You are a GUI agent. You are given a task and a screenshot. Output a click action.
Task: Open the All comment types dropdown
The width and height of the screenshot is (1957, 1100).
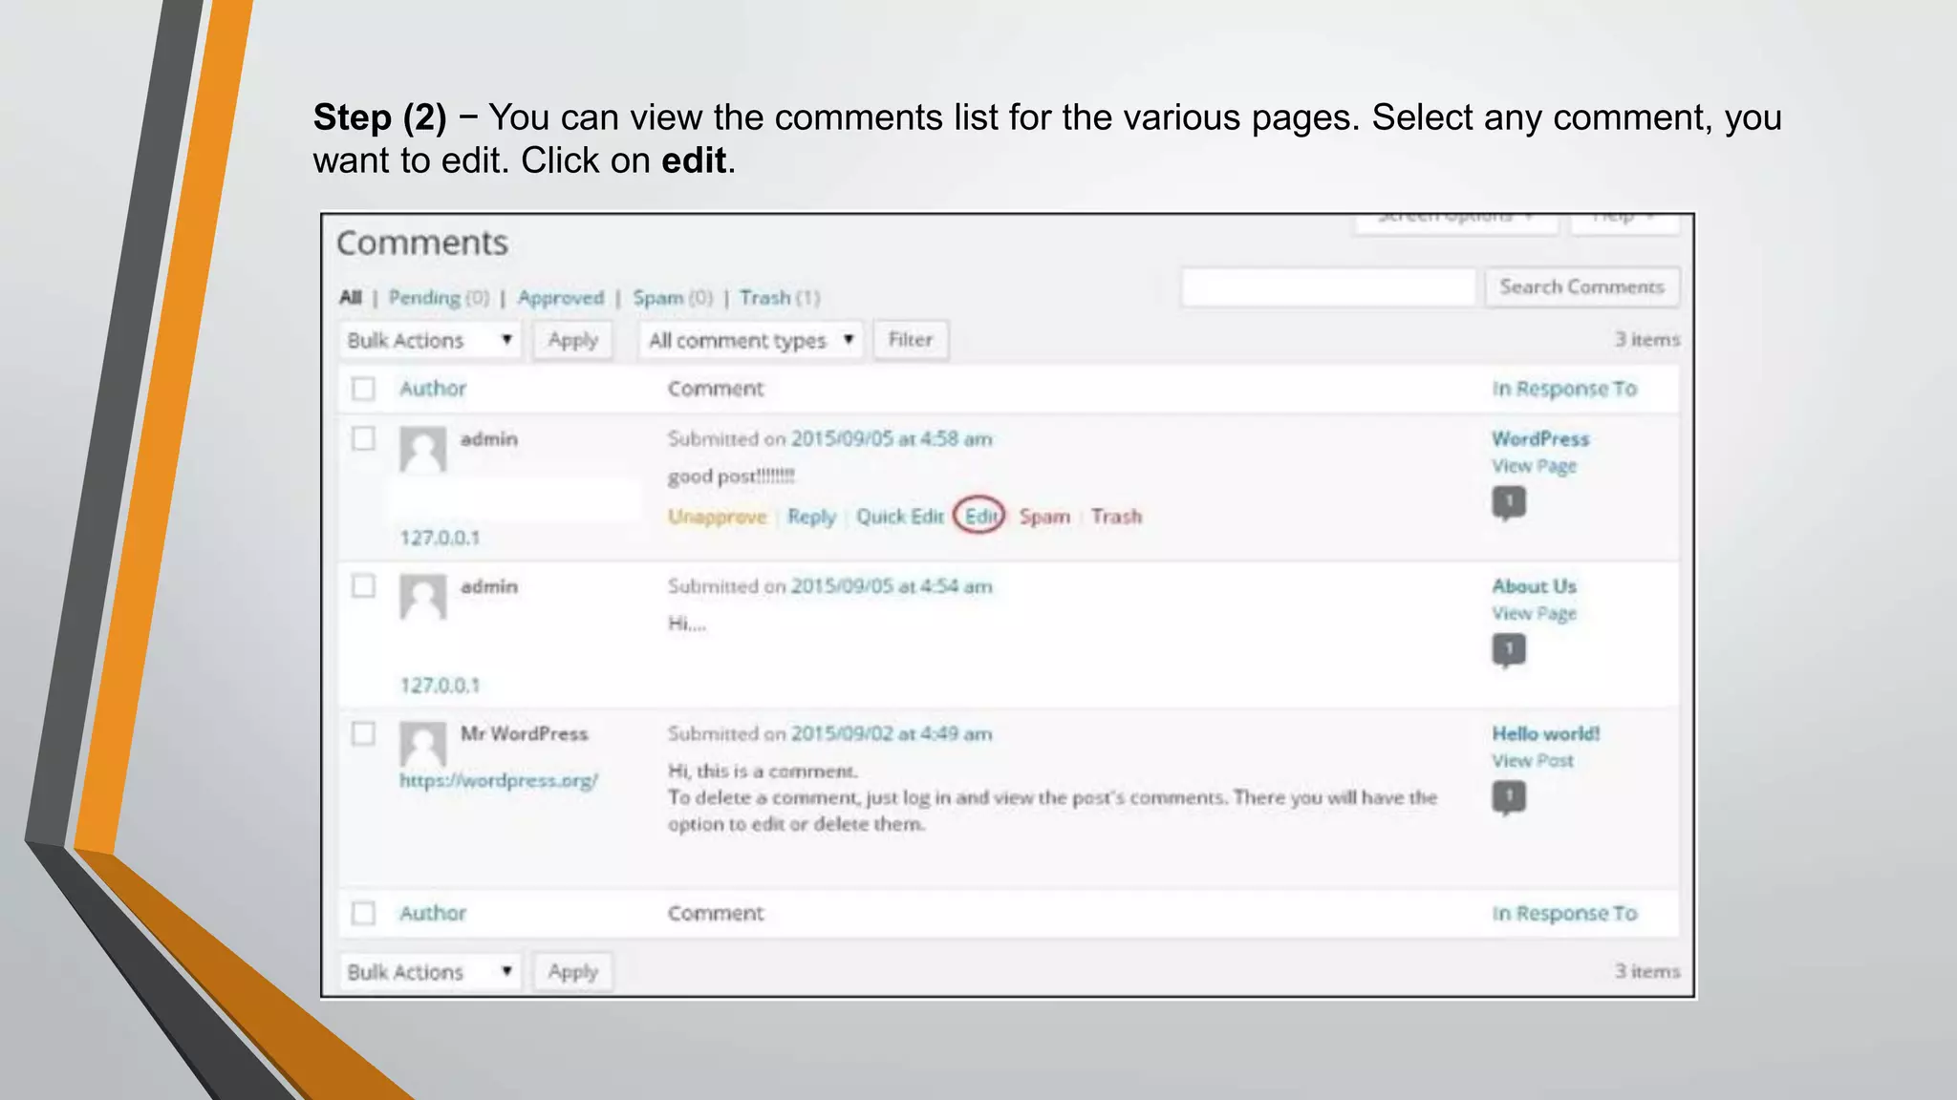[750, 340]
